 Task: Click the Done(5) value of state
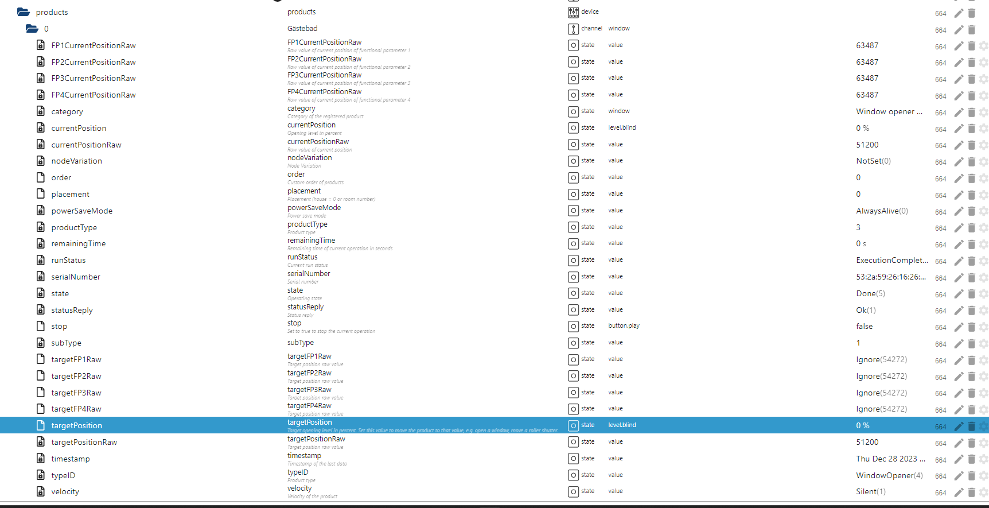tap(871, 293)
